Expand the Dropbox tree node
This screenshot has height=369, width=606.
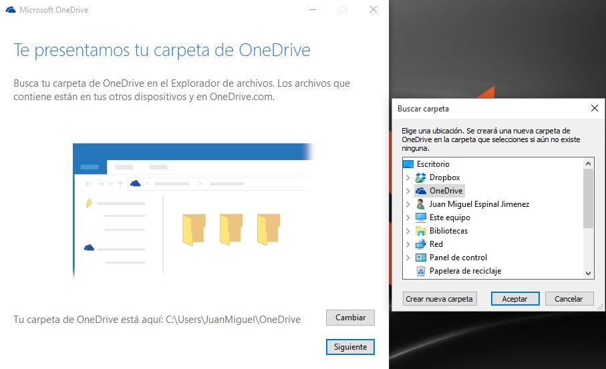(x=408, y=177)
